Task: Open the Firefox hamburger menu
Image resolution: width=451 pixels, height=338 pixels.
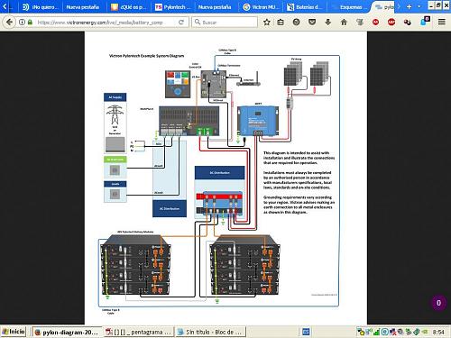Action: coord(442,22)
